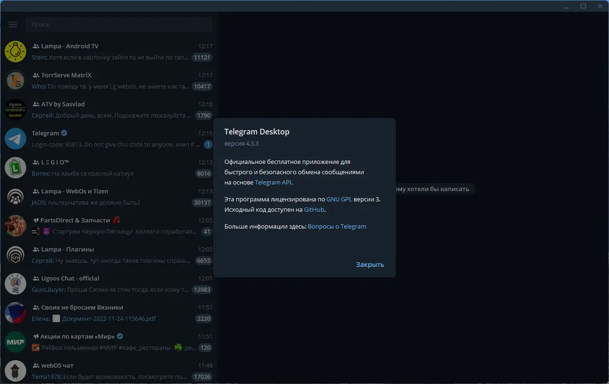
Task: Click версия 4.3.3 version text
Action: point(241,144)
